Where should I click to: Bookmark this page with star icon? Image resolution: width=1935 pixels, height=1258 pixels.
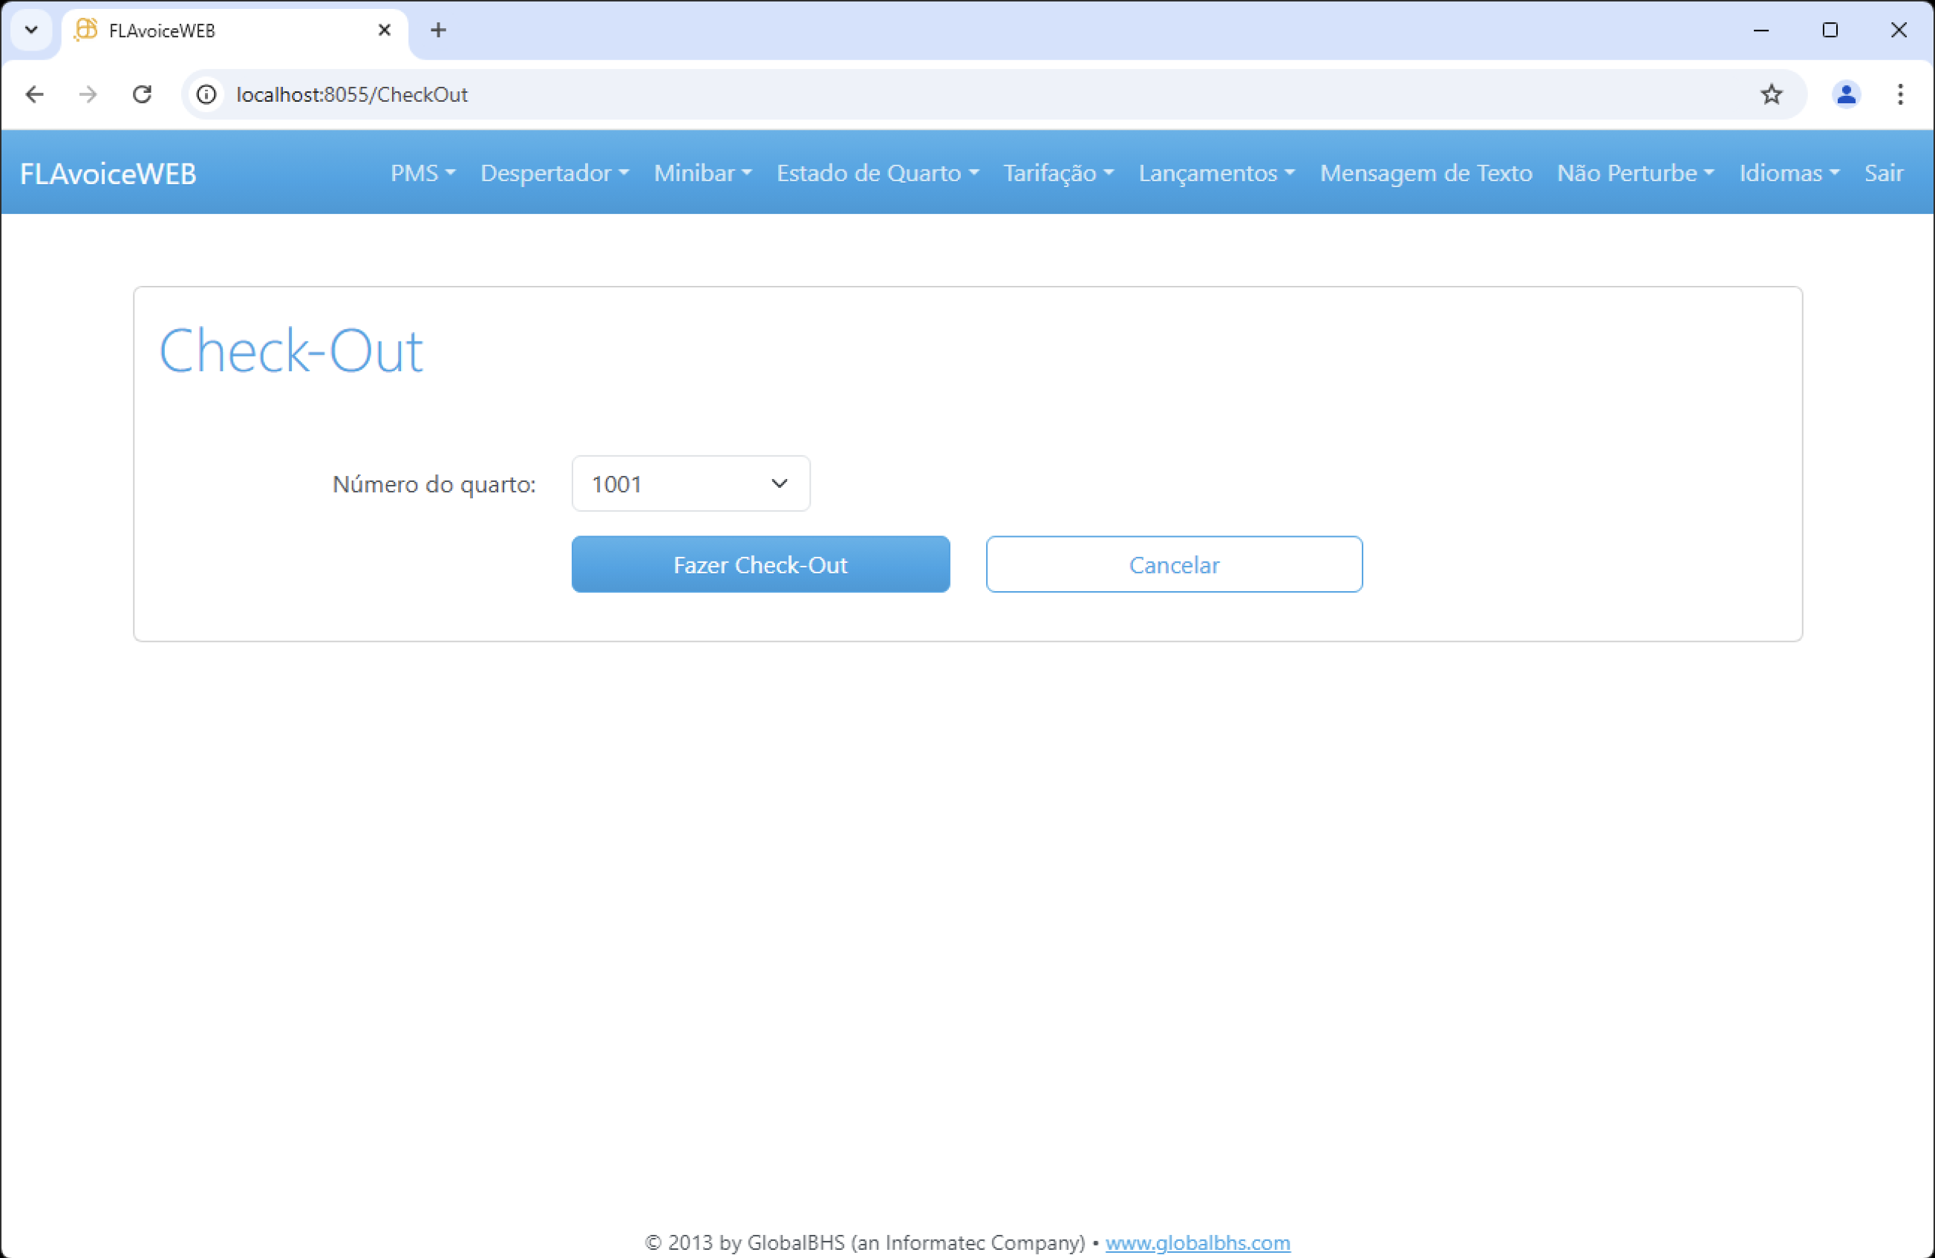pyautogui.click(x=1771, y=94)
